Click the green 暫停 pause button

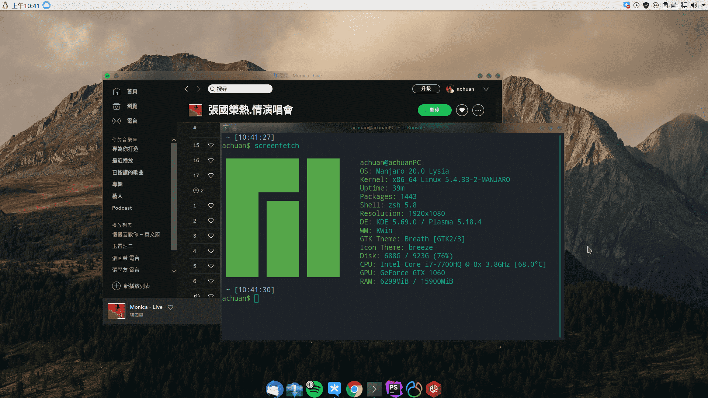coord(434,110)
